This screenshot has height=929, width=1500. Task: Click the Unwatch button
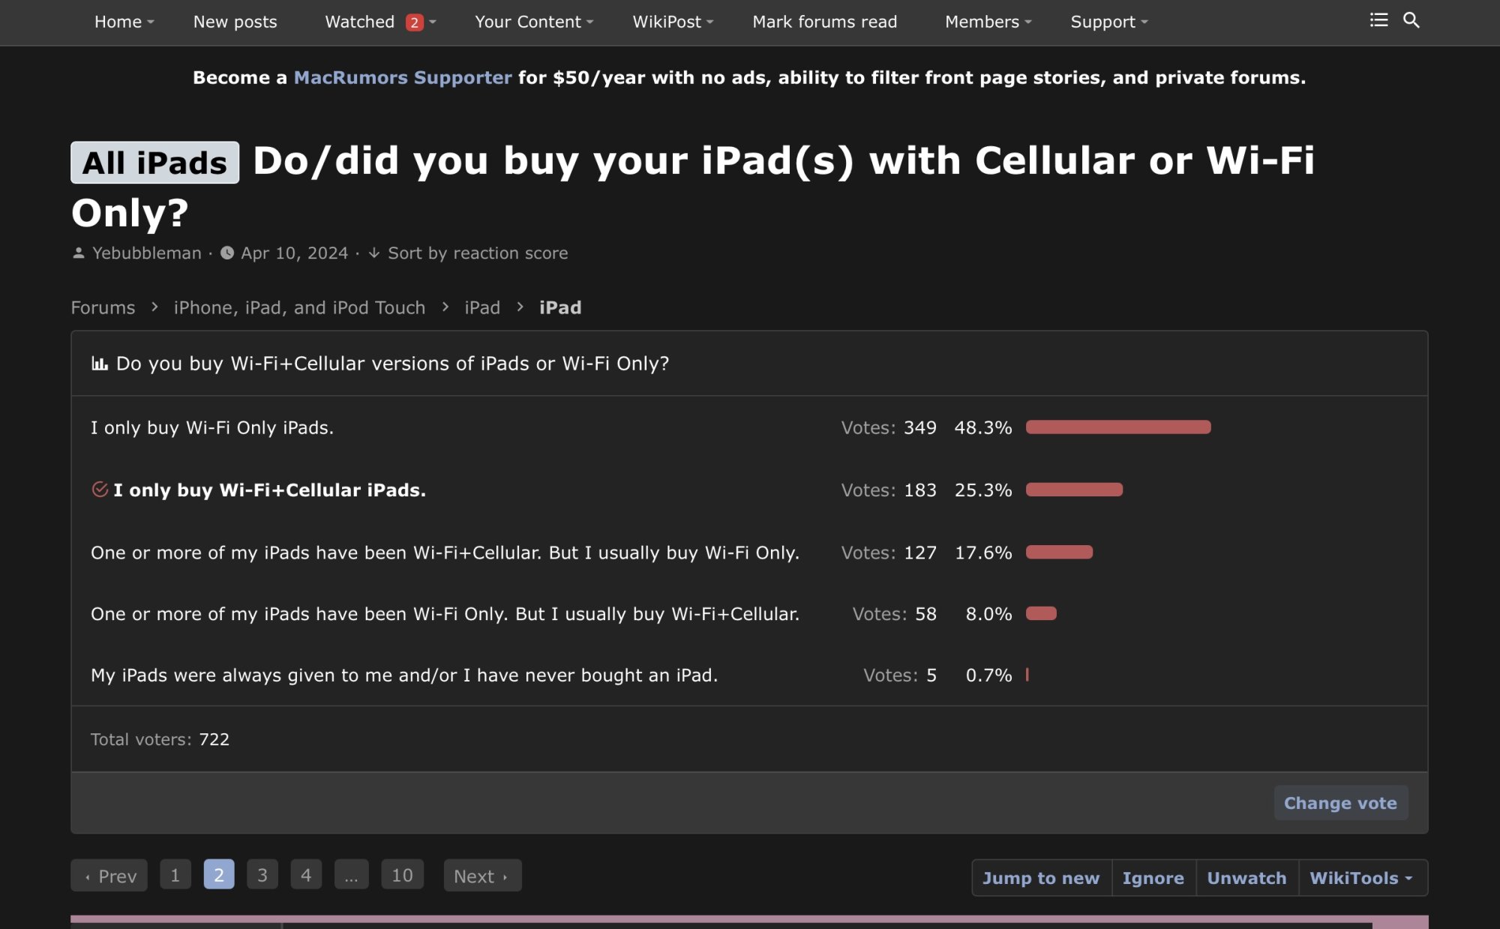1246,877
